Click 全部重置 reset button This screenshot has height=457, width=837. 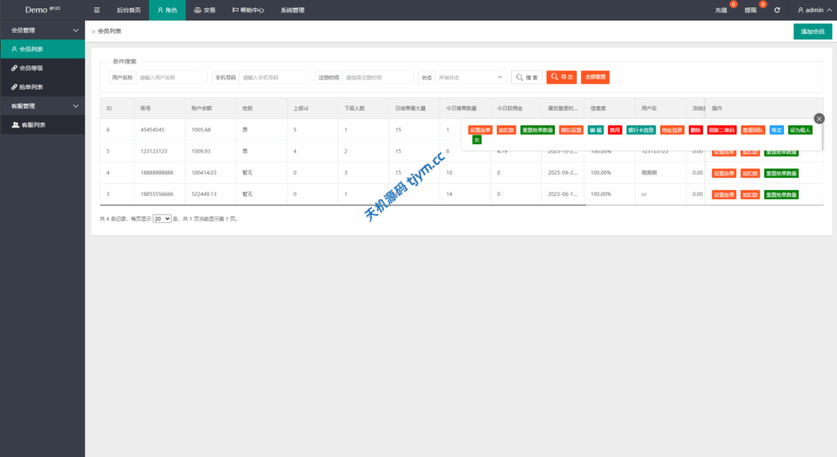pyautogui.click(x=594, y=77)
